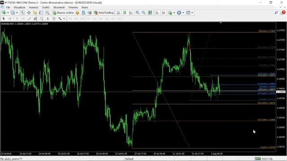Expand the Periods dropdown arrow
The width and height of the screenshot is (287, 161).
183,13
